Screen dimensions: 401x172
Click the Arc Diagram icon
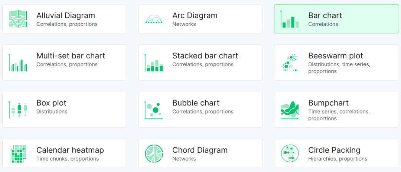[x=154, y=19]
